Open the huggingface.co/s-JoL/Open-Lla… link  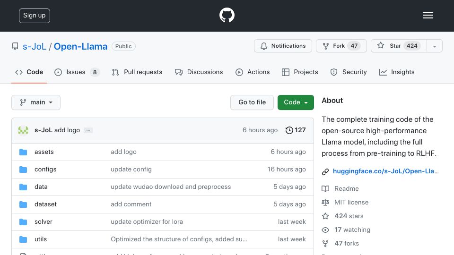pos(386,171)
